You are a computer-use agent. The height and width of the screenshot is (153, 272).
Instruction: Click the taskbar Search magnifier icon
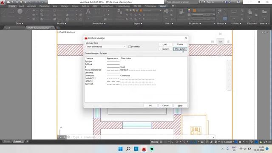[128, 149]
